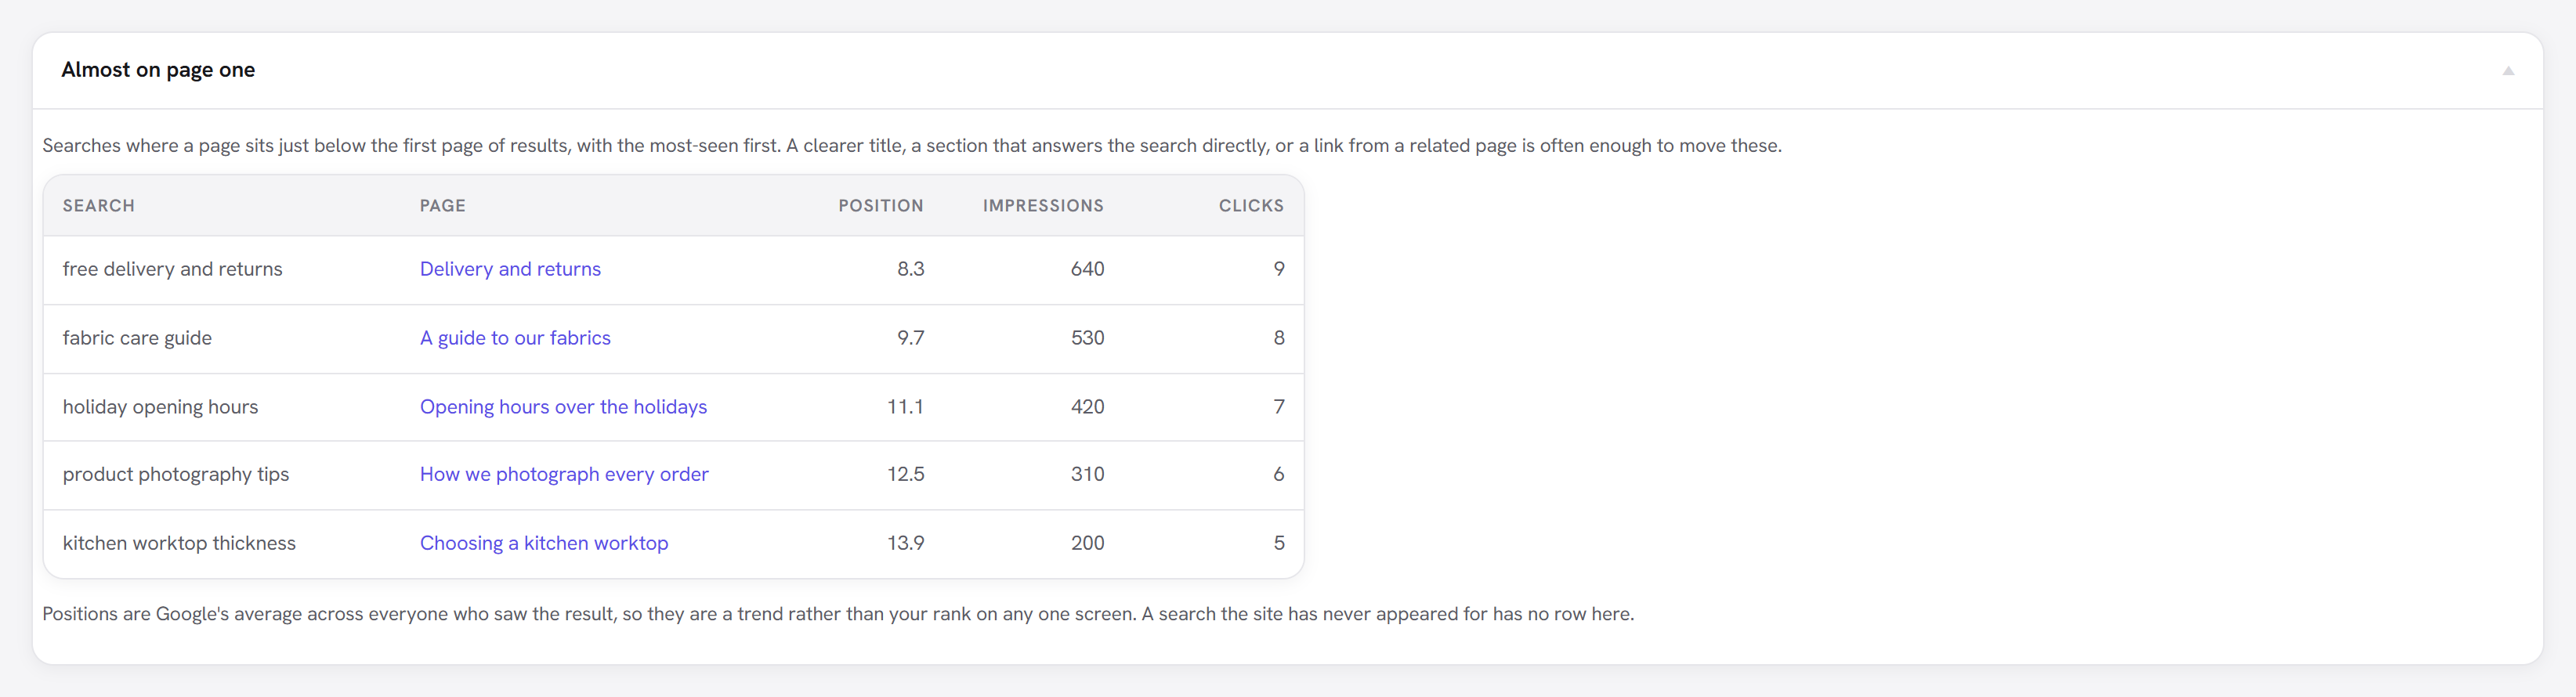
Task: Click the IMPRESSIONS column header
Action: click(1043, 205)
